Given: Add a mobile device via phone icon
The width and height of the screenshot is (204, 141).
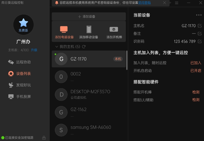Looking at the screenshot, I should coord(89,29).
